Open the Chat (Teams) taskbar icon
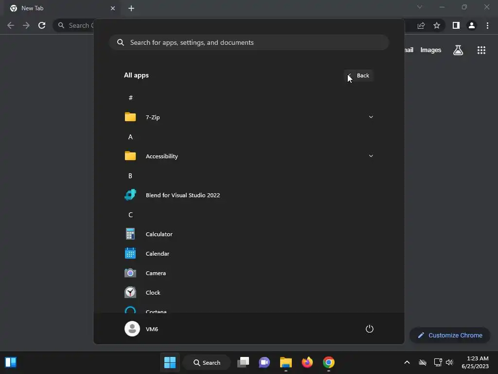Image resolution: width=498 pixels, height=374 pixels. pyautogui.click(x=264, y=362)
